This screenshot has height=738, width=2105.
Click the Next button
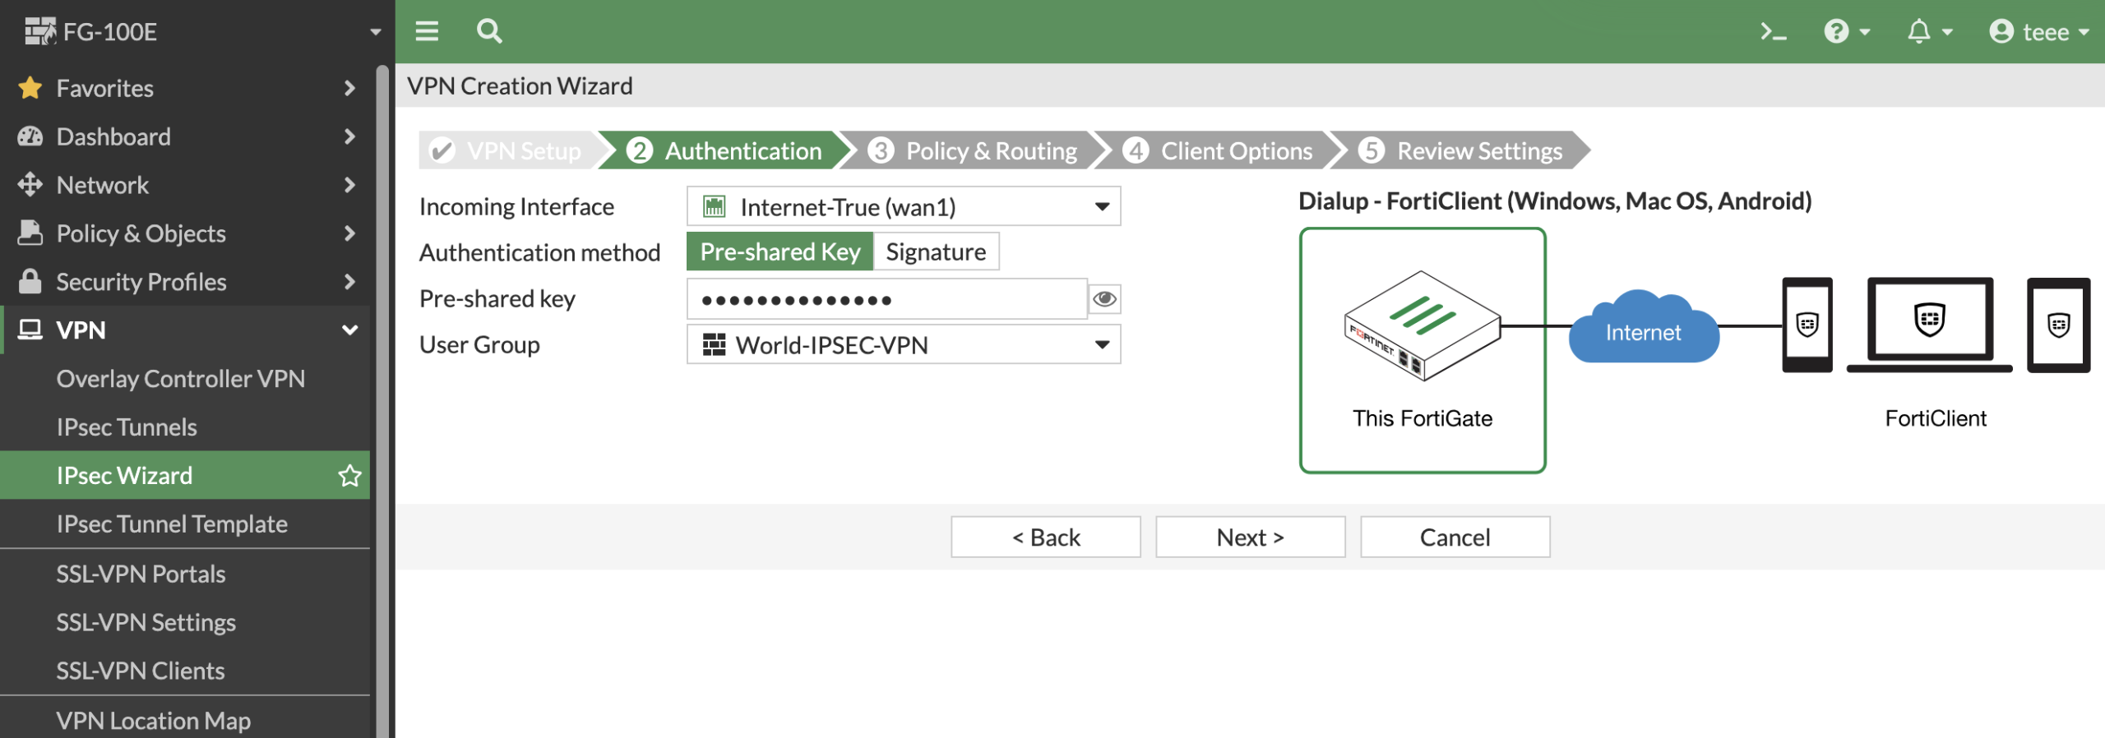(1250, 537)
